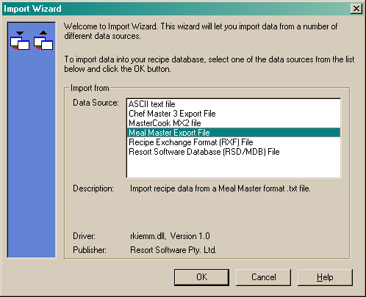366x297 pixels.
Task: Pick the highlighted Meal Master Export File
Action: 234,133
